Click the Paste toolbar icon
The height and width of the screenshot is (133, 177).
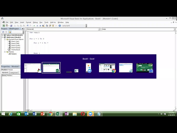coord(21,26)
